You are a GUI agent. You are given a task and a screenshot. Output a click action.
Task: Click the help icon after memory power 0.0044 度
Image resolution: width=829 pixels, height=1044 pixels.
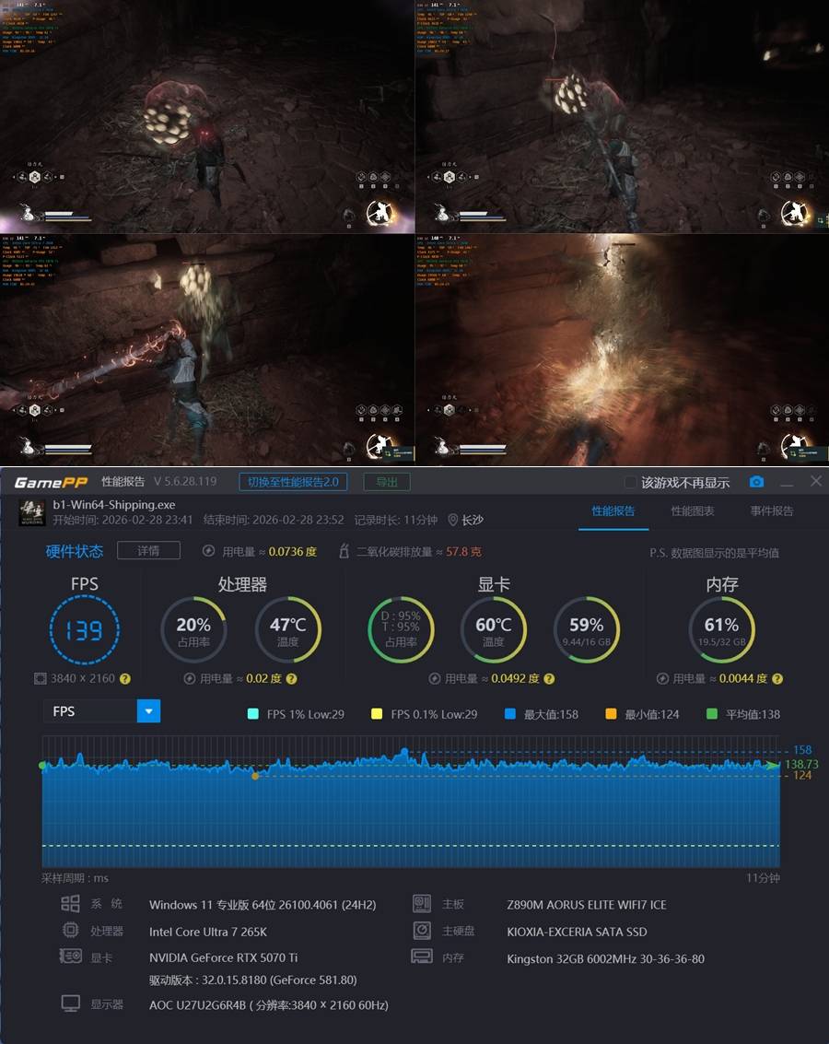(x=776, y=679)
